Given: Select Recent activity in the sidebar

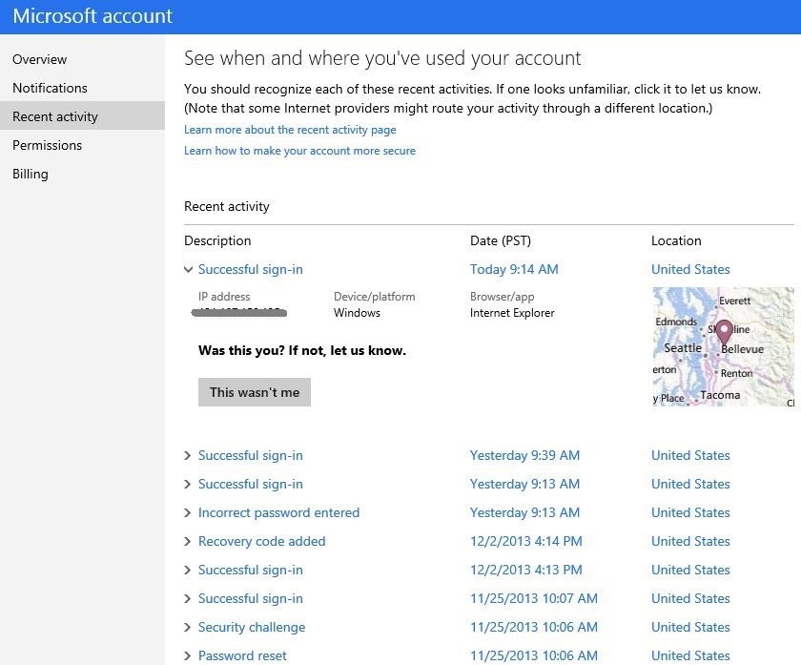Looking at the screenshot, I should coord(55,116).
